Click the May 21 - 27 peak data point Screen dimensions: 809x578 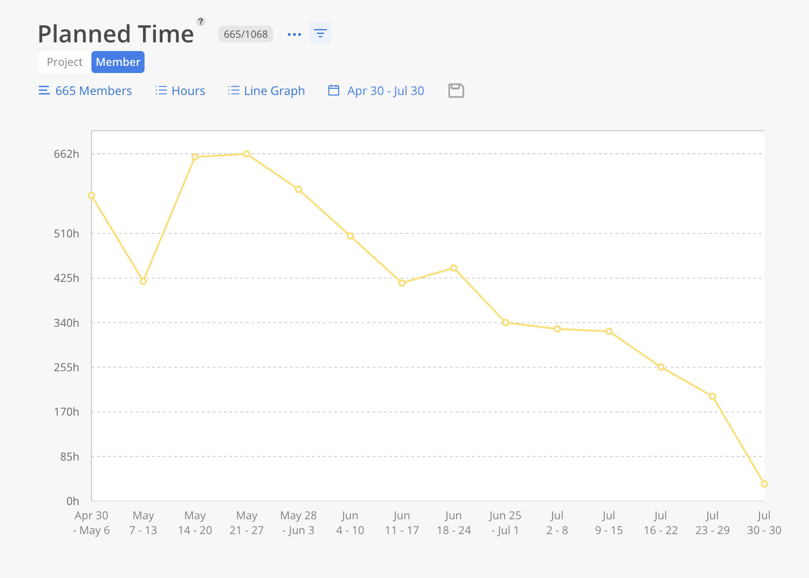(247, 154)
